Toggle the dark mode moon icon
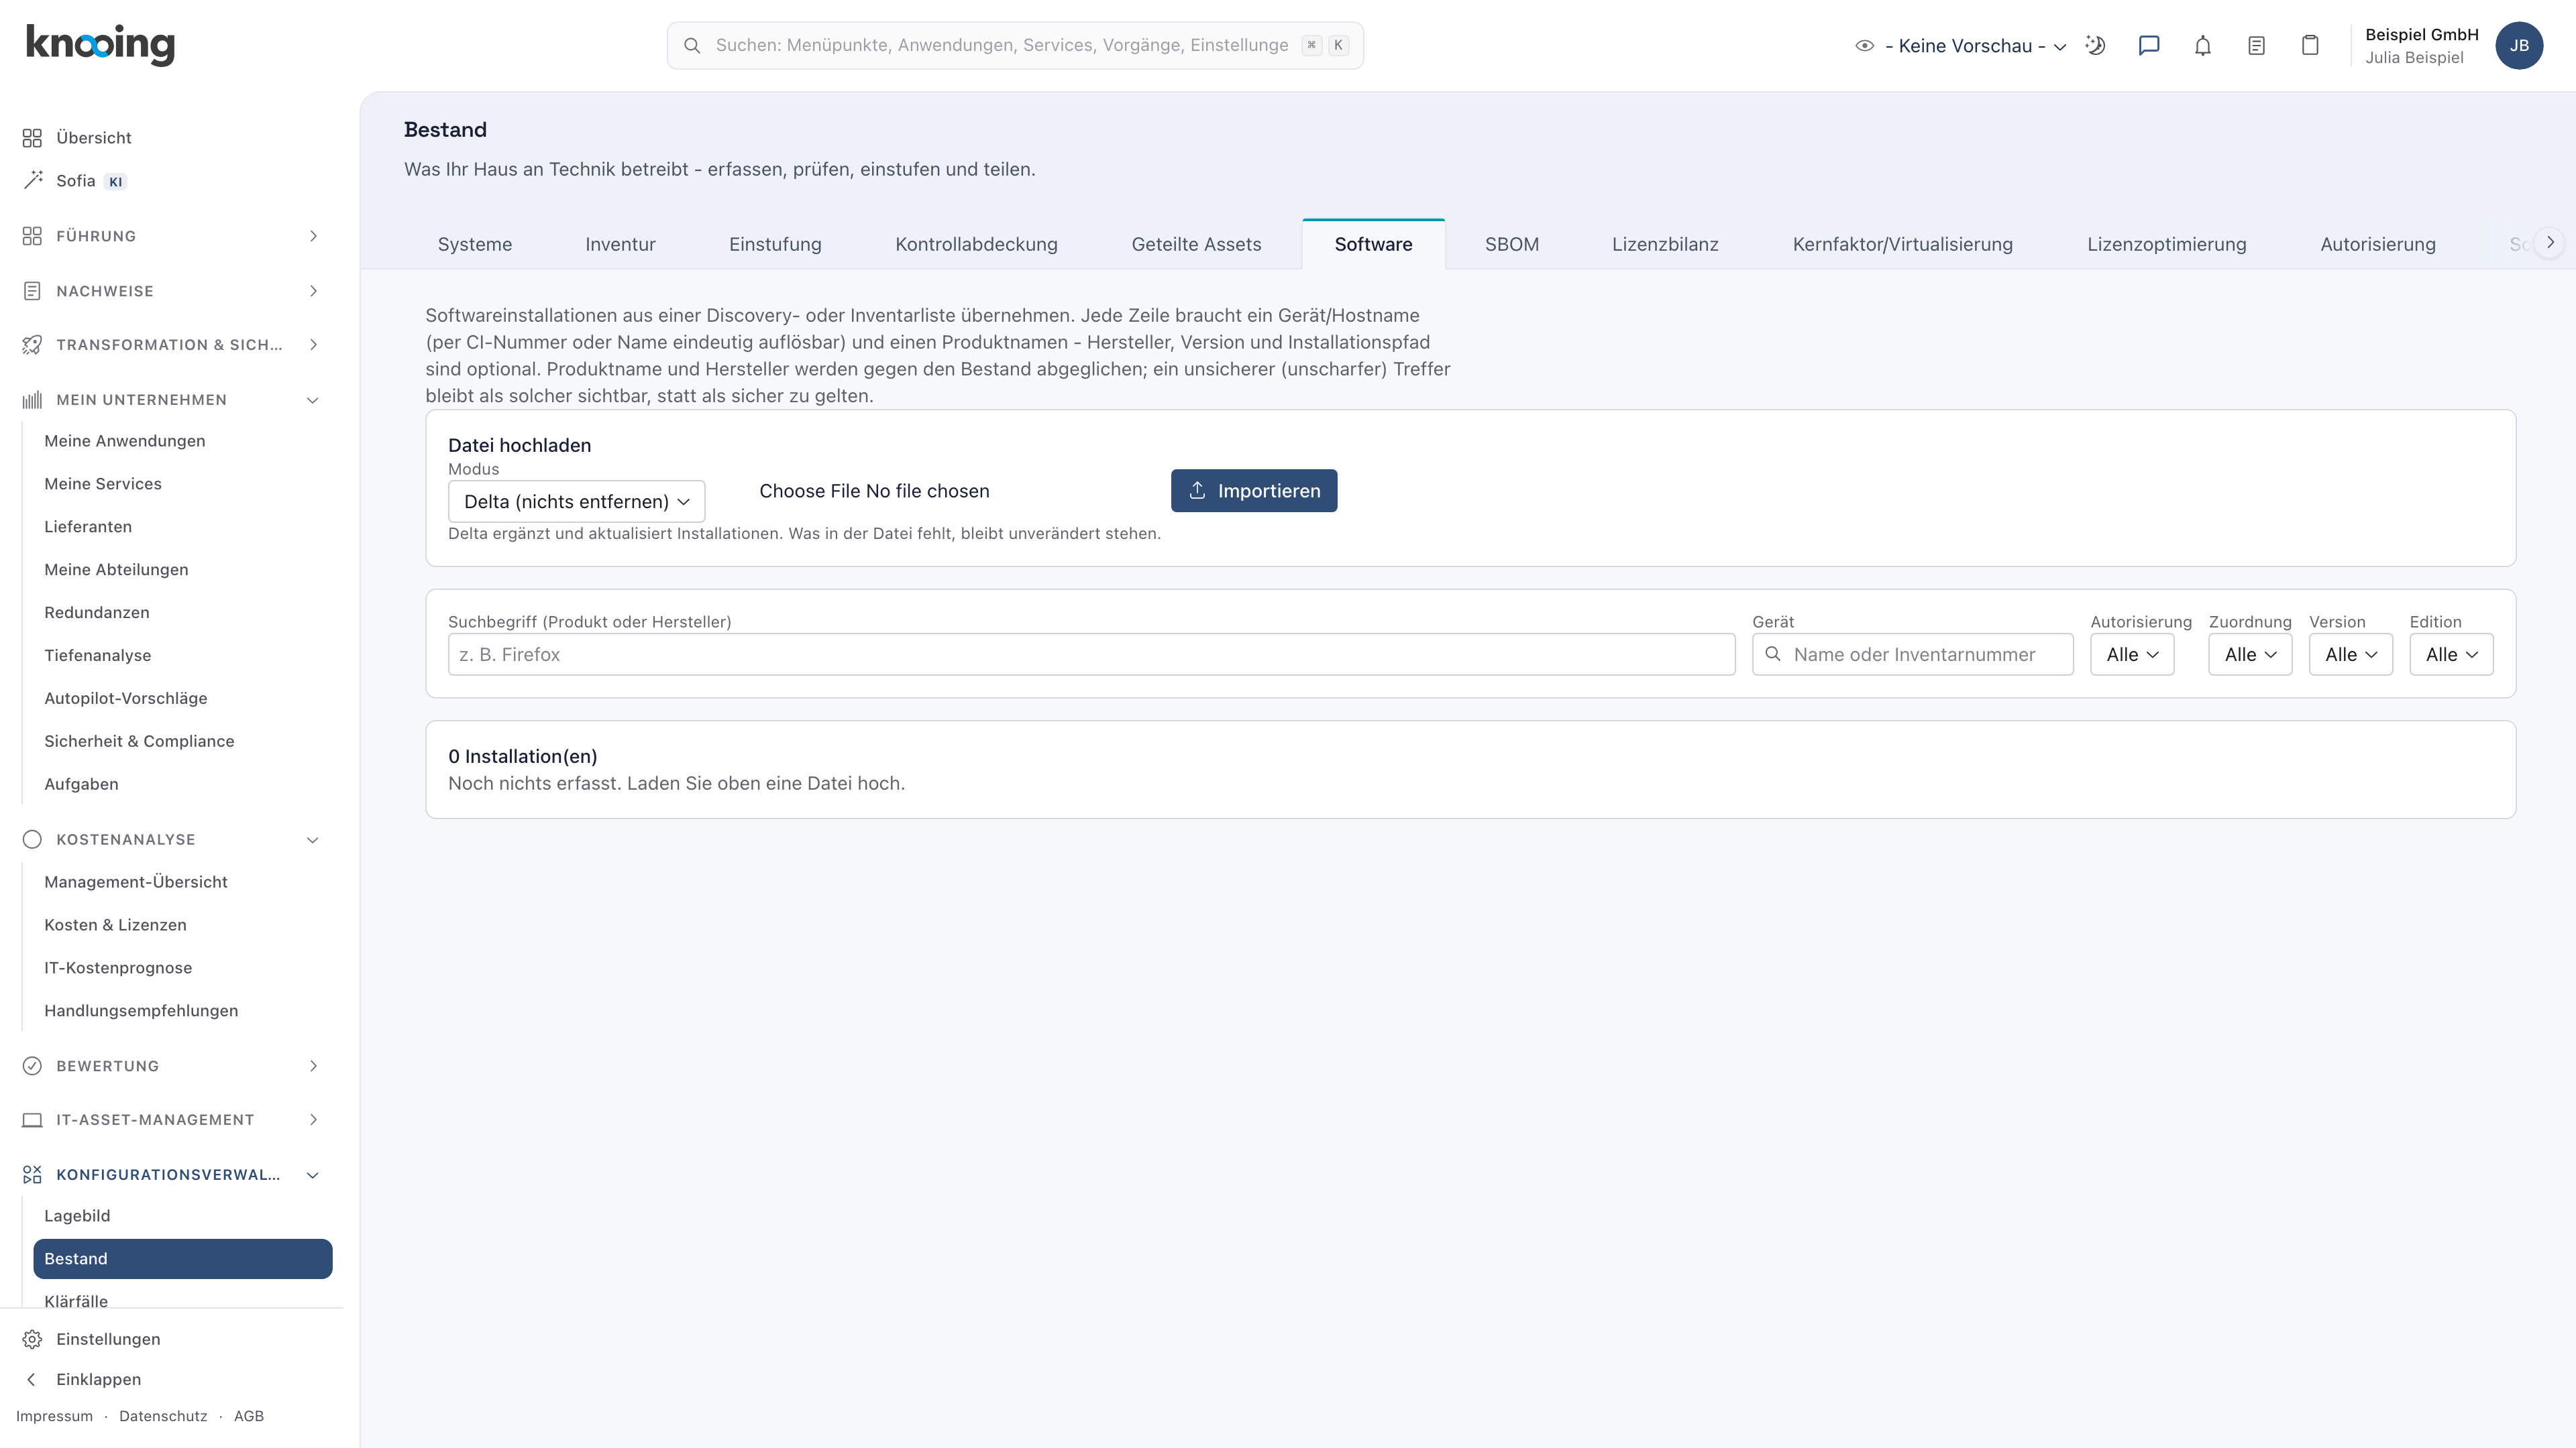 click(x=2095, y=45)
